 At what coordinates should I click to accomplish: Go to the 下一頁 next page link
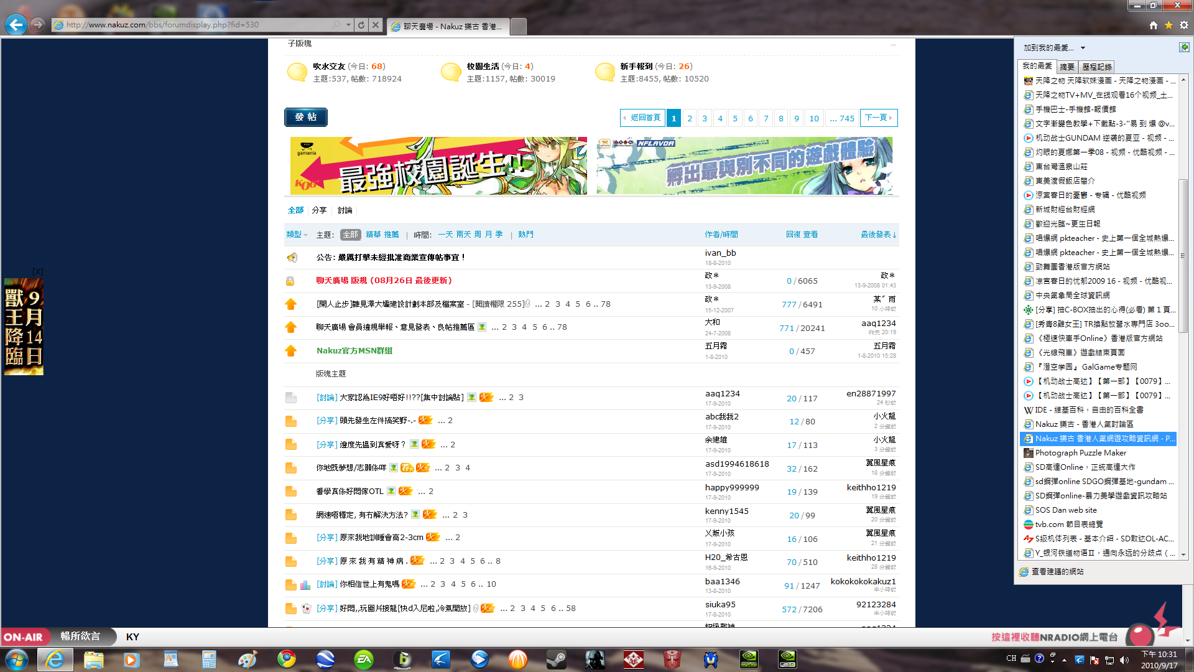[878, 118]
